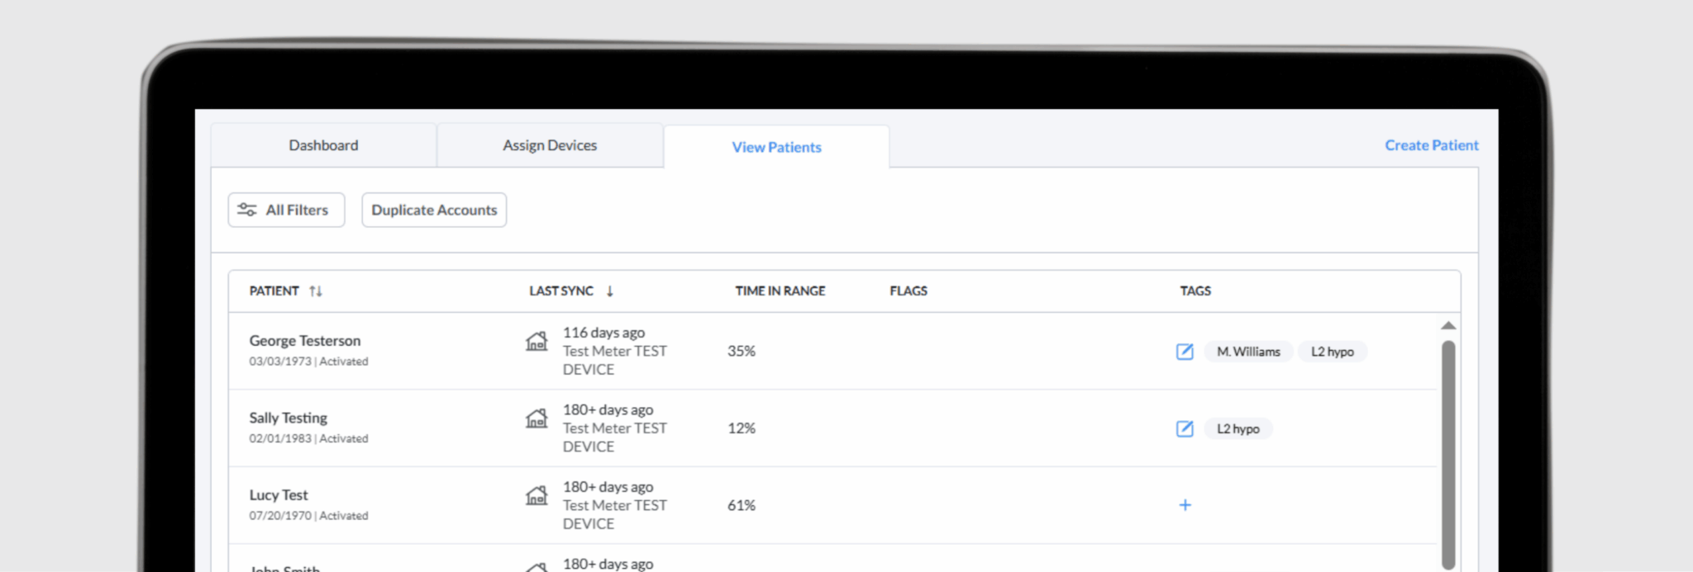Open the Duplicate Accounts button
The image size is (1693, 572).
pyautogui.click(x=434, y=210)
